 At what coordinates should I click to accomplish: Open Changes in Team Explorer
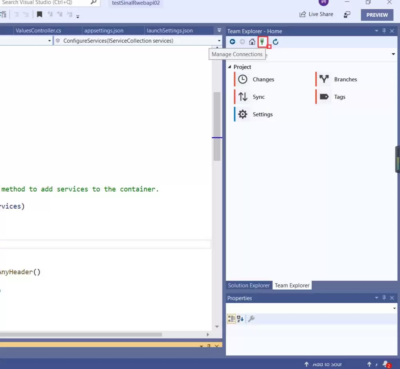pos(263,79)
